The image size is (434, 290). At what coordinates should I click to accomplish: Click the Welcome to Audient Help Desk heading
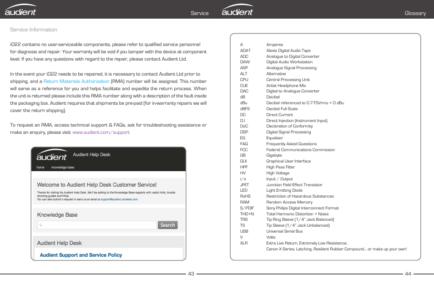[97, 185]
